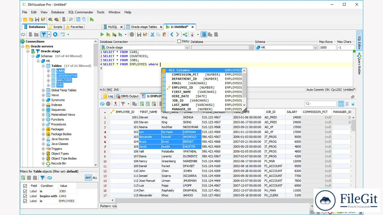
Task: Click the add filter icon in Filters panel
Action: point(23,178)
